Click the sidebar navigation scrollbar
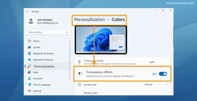Viewport: 197px width, 101px height. 70,60
